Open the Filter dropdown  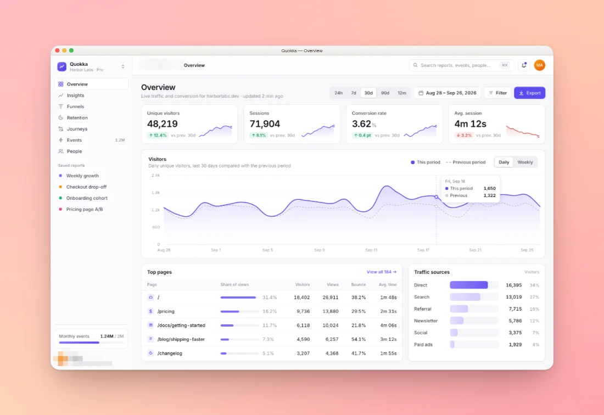(x=497, y=93)
